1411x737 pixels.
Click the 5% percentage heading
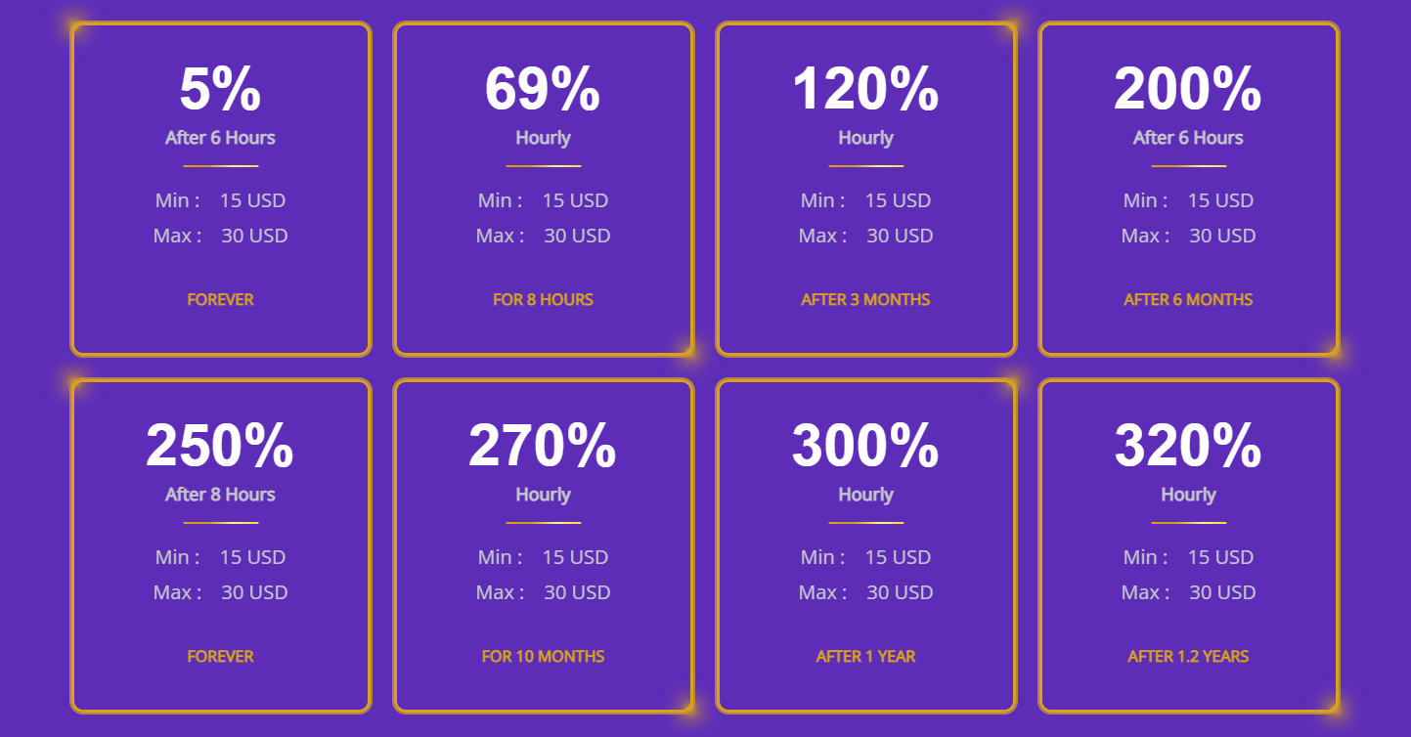tap(220, 90)
